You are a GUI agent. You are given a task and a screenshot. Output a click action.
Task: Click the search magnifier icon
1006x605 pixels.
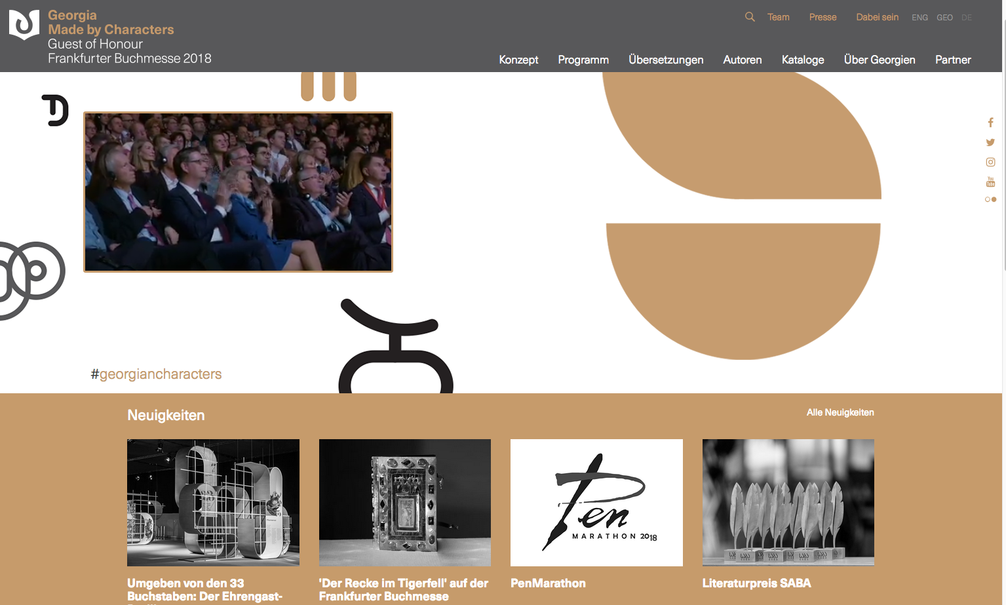[750, 17]
